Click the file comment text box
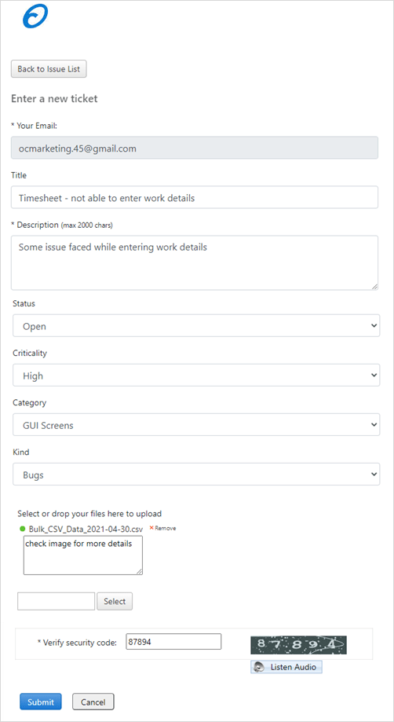This screenshot has height=722, width=394. point(82,555)
